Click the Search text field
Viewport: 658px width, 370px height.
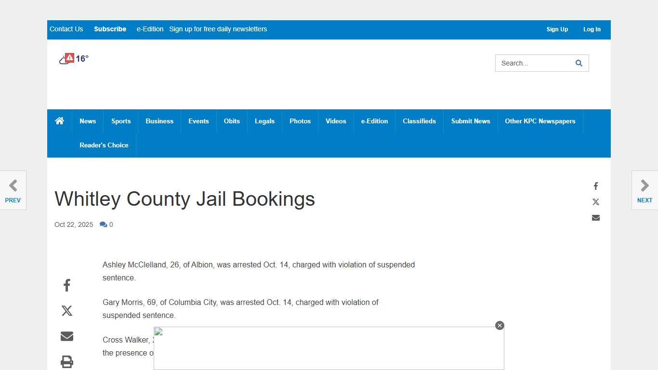pyautogui.click(x=530, y=63)
